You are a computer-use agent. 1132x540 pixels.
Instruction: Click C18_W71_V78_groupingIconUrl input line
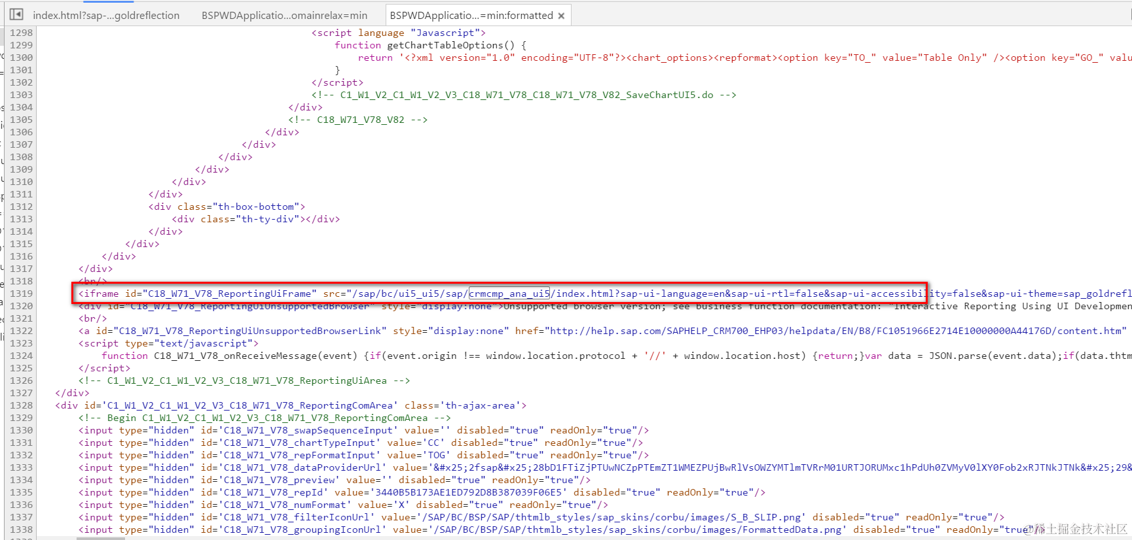(x=562, y=530)
